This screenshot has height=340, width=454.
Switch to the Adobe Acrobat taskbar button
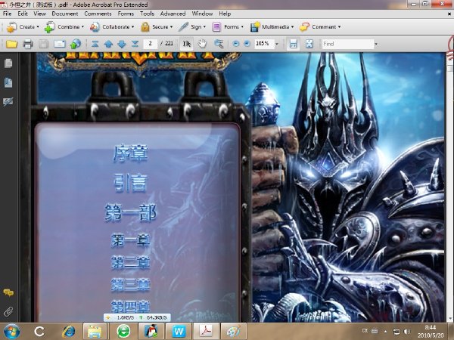tap(206, 332)
